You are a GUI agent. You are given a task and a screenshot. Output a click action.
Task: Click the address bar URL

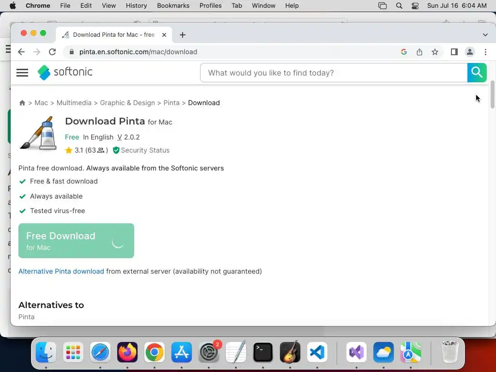[x=138, y=52]
